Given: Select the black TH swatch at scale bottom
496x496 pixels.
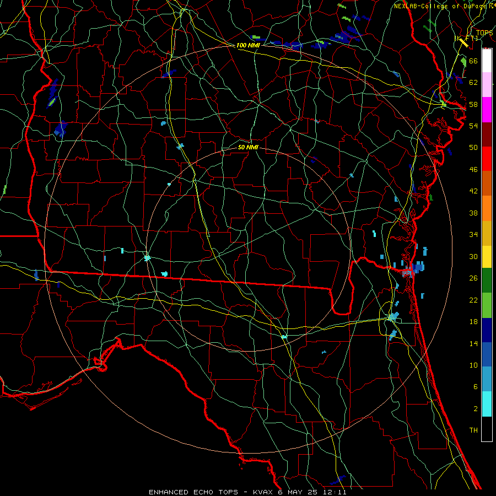Looking at the screenshot, I should 487,429.
